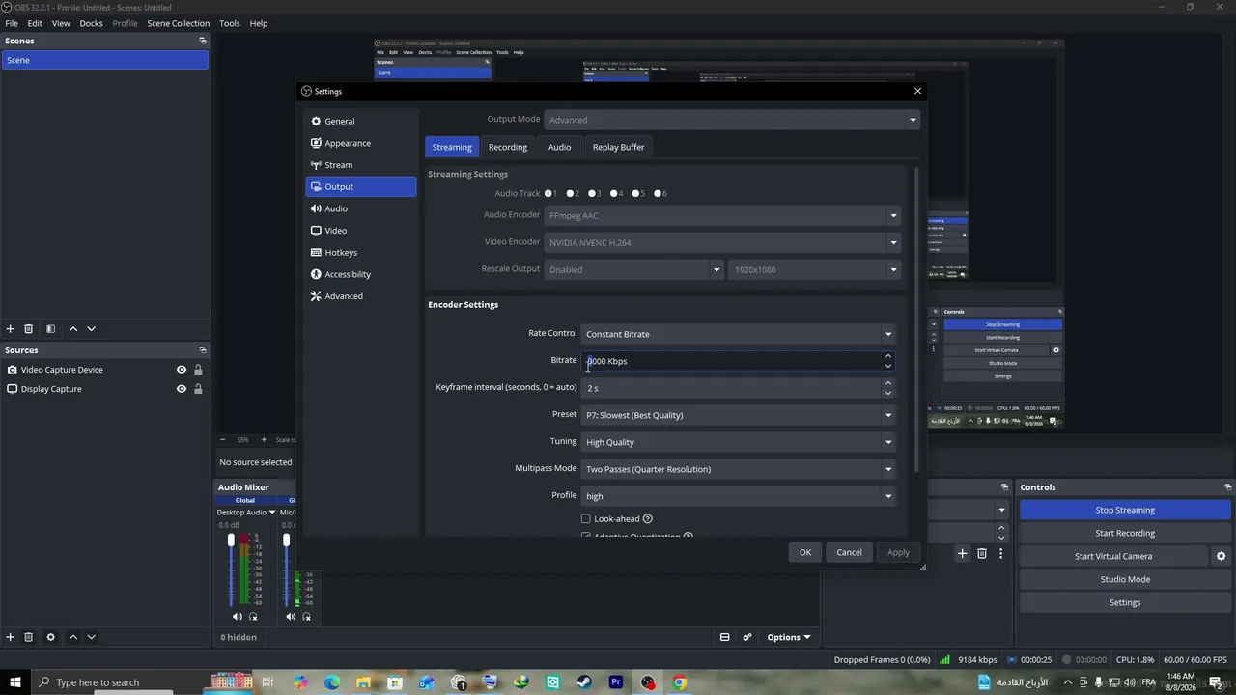
Task: Click Start Virtual Camera button
Action: tap(1113, 556)
